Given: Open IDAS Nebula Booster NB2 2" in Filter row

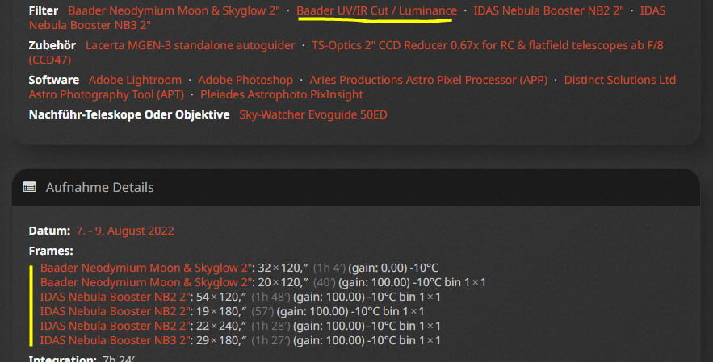Looking at the screenshot, I should [x=548, y=10].
